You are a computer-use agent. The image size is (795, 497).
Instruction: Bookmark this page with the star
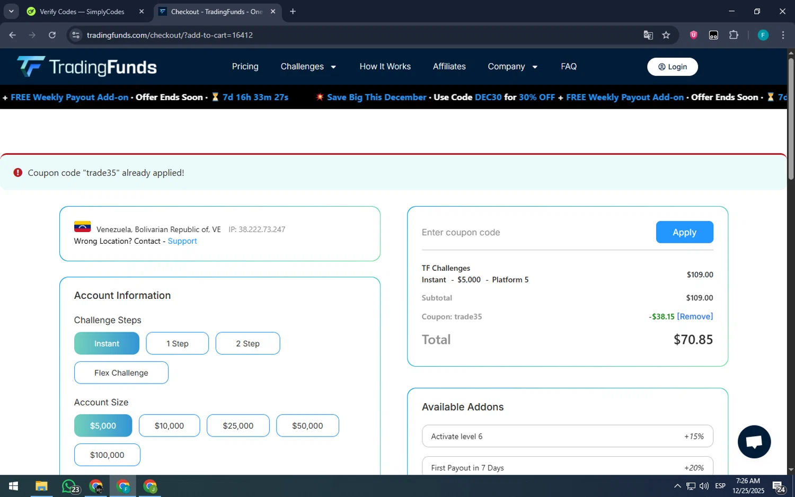tap(666, 35)
